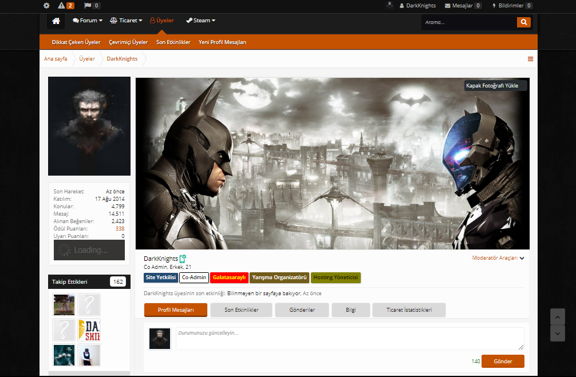Open DarkKnights account in top bar
The image size is (576, 377).
417,6
